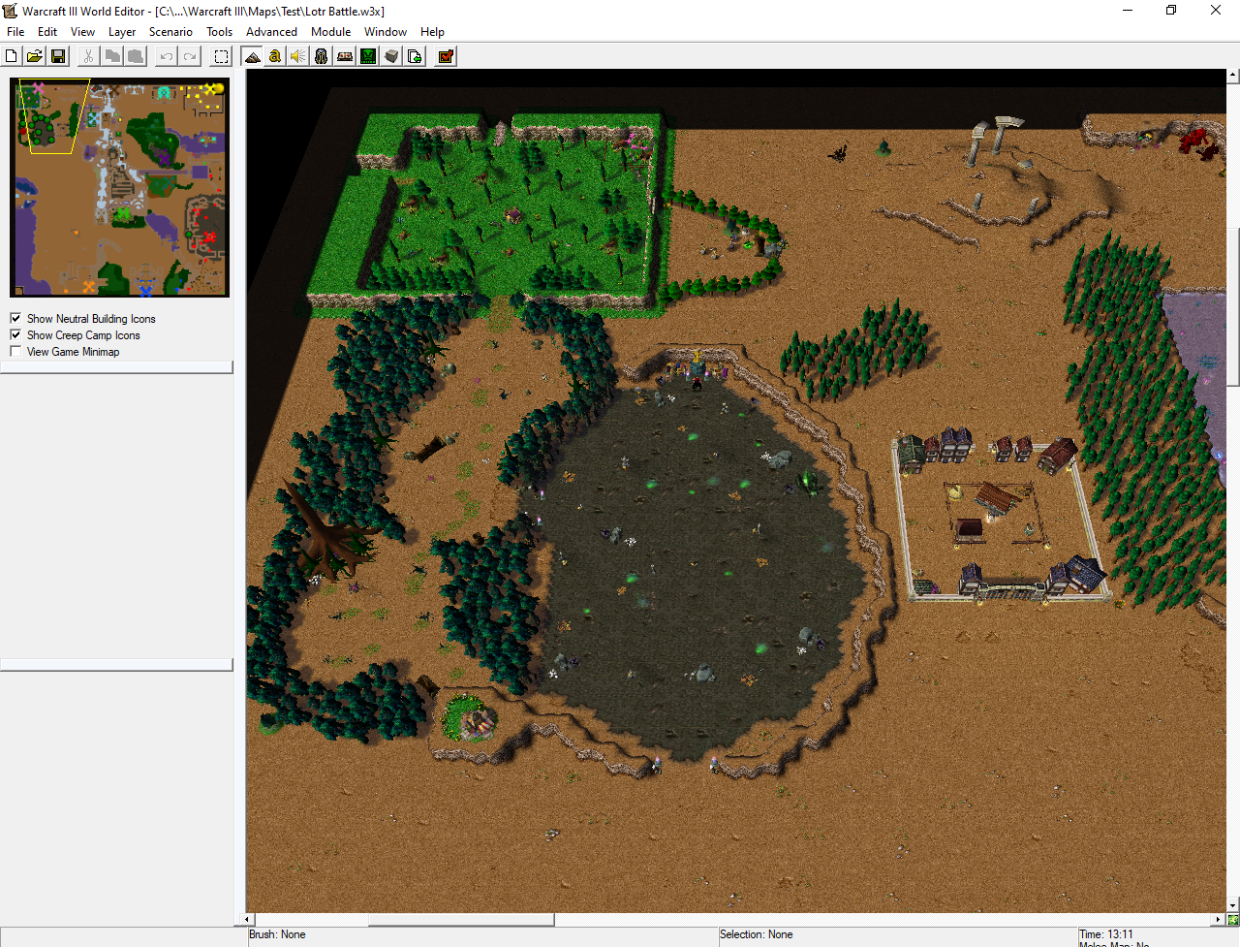
Task: Click the horizontal scrollbar thumb under the map
Action: (461, 919)
